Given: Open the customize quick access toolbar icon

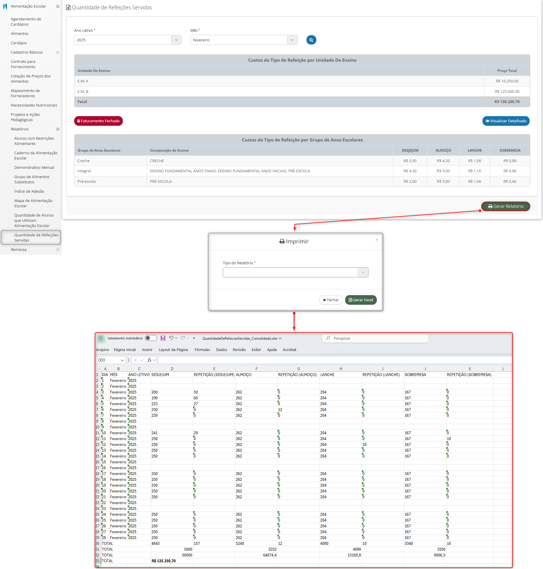Looking at the screenshot, I should tap(194, 338).
